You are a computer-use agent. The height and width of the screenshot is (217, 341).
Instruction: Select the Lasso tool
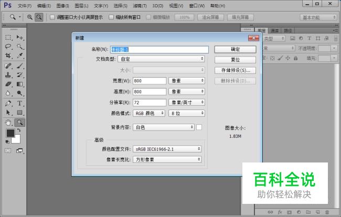pyautogui.click(x=8, y=47)
